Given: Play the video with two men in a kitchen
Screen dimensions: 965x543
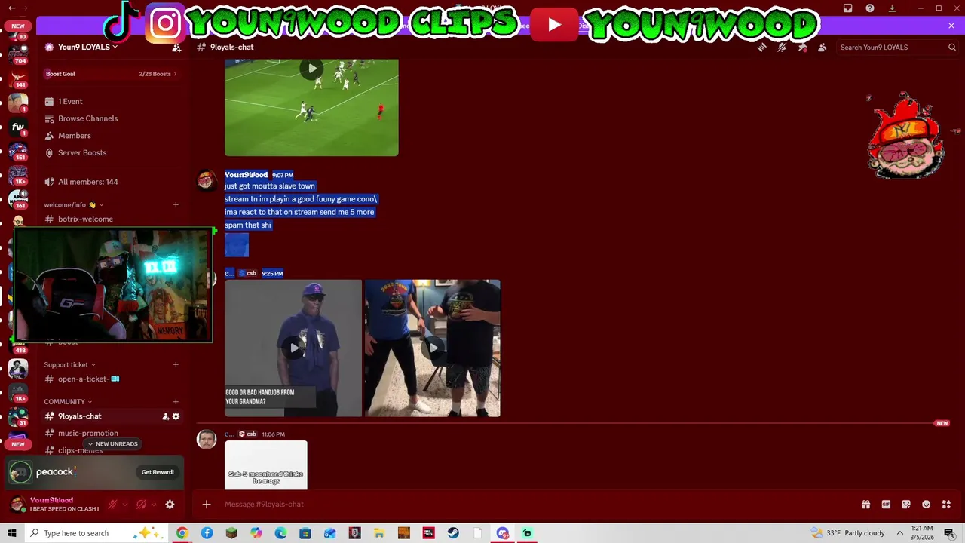Looking at the screenshot, I should tap(433, 348).
